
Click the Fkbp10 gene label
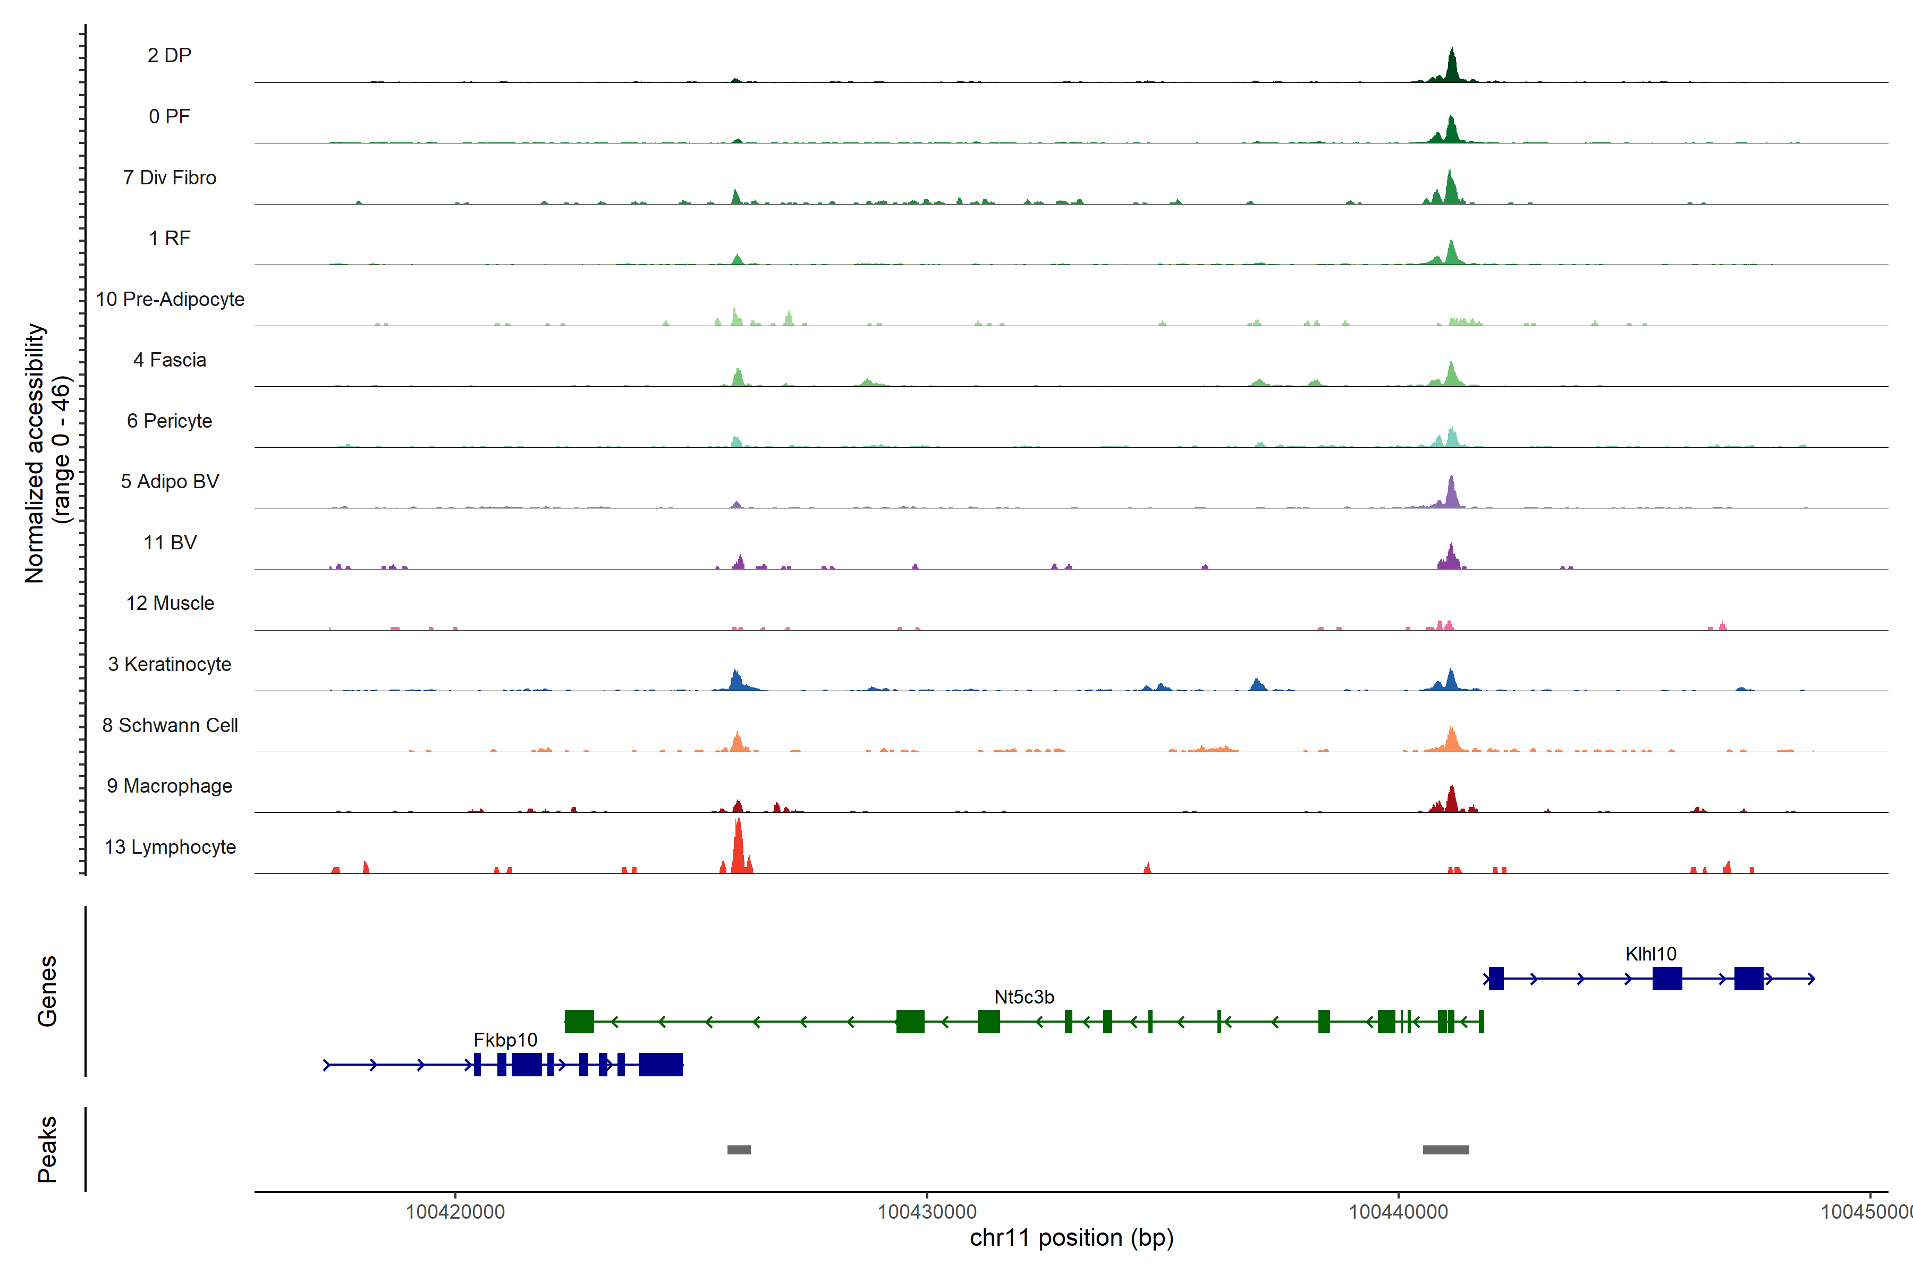tap(505, 1040)
